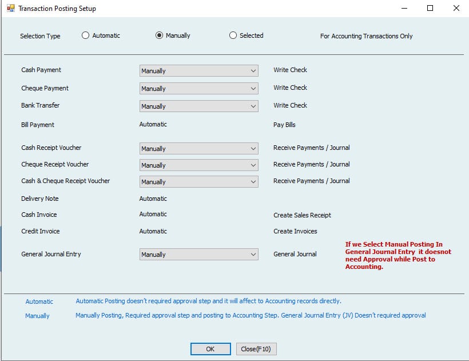The height and width of the screenshot is (361, 469).
Task: Click the Automatic Posting description sentence
Action: pyautogui.click(x=209, y=301)
